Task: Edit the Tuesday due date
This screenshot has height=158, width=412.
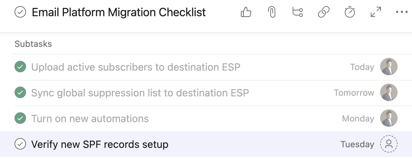Action: (357, 144)
